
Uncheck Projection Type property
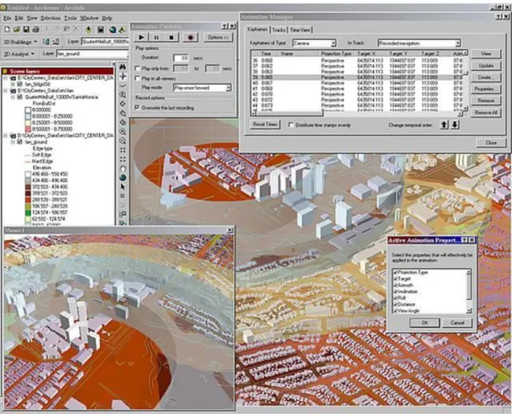click(x=396, y=272)
